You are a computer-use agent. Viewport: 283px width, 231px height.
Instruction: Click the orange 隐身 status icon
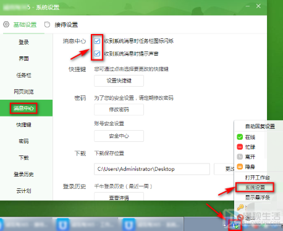tap(240, 167)
